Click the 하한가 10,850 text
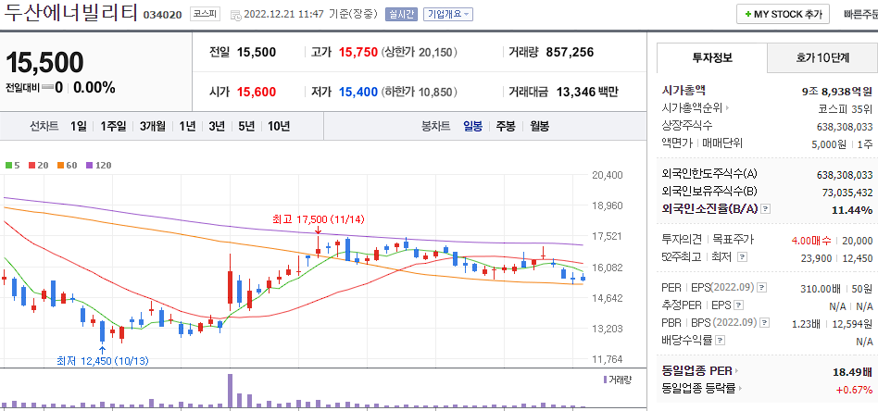The image size is (878, 411). [420, 92]
